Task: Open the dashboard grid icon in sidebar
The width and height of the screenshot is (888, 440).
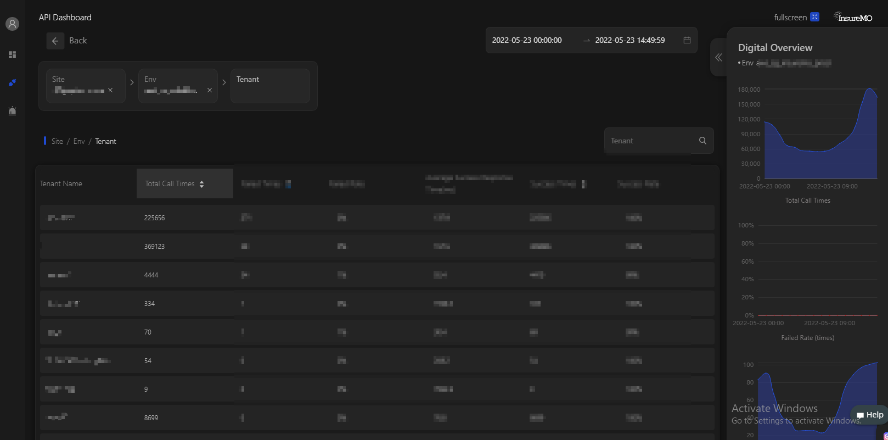Action: pyautogui.click(x=12, y=54)
